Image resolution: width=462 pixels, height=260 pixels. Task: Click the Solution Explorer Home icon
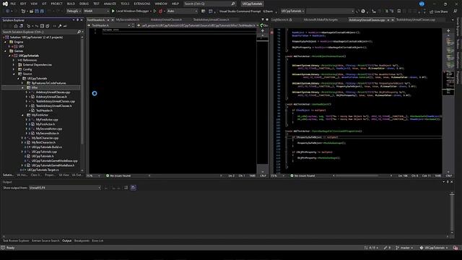[x=16, y=26]
